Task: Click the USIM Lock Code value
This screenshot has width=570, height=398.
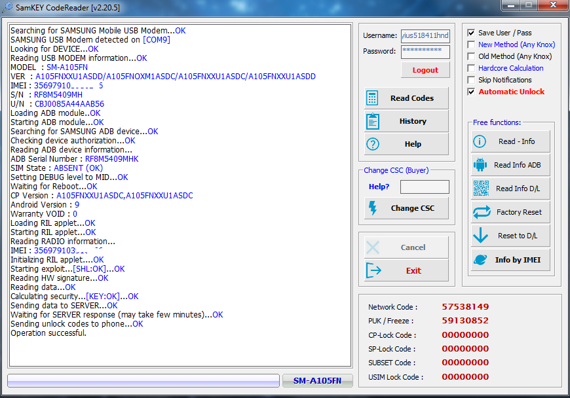Action: click(465, 377)
